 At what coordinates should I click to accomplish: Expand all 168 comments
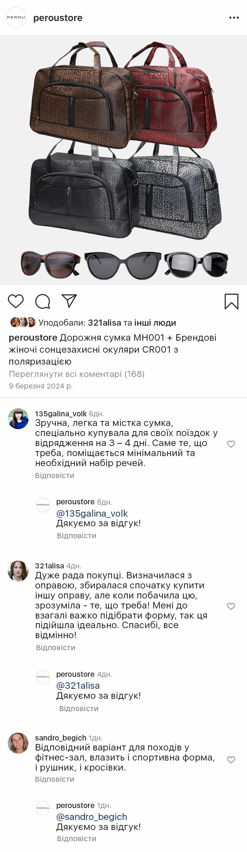pyautogui.click(x=76, y=374)
